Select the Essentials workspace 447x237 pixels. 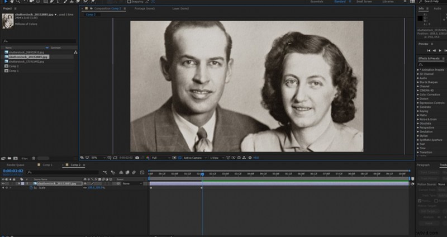tap(317, 2)
